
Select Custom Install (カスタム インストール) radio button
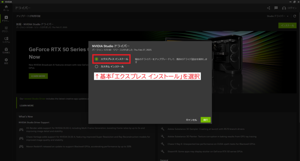(x=96, y=66)
